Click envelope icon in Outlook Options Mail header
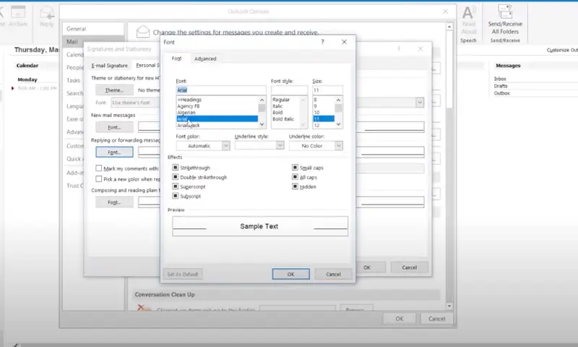Image resolution: width=578 pixels, height=347 pixels. pyautogui.click(x=142, y=32)
